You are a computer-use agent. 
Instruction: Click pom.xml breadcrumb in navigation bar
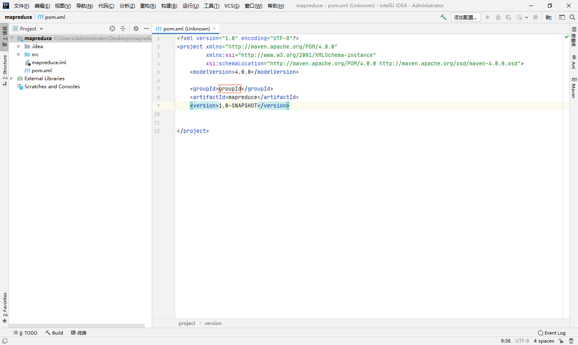[x=51, y=17]
